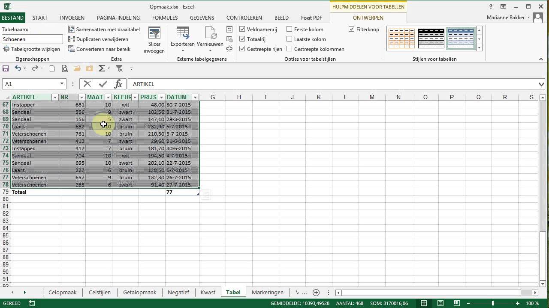Click the Undo arrow icon

coord(18,68)
